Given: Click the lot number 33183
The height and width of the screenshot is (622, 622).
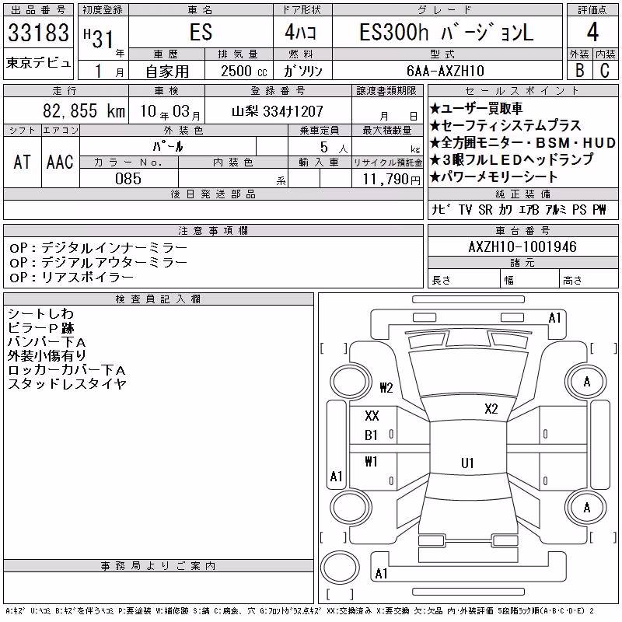Looking at the screenshot, I should click(38, 33).
